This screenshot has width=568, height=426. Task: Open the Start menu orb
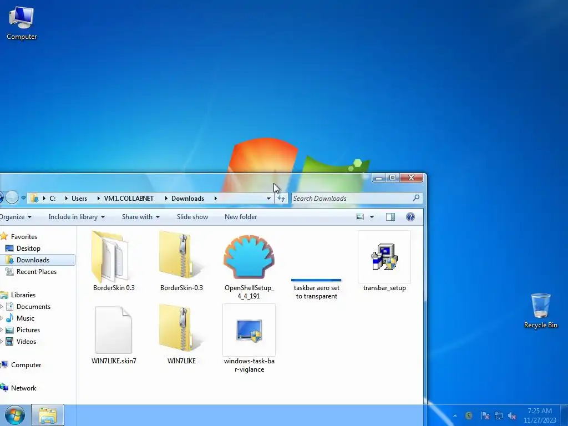(15, 415)
